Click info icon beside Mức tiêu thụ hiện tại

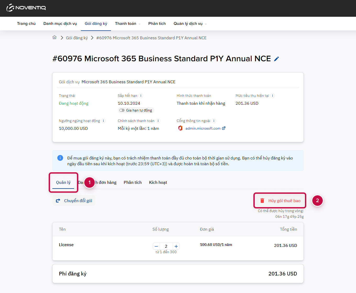click(x=272, y=96)
